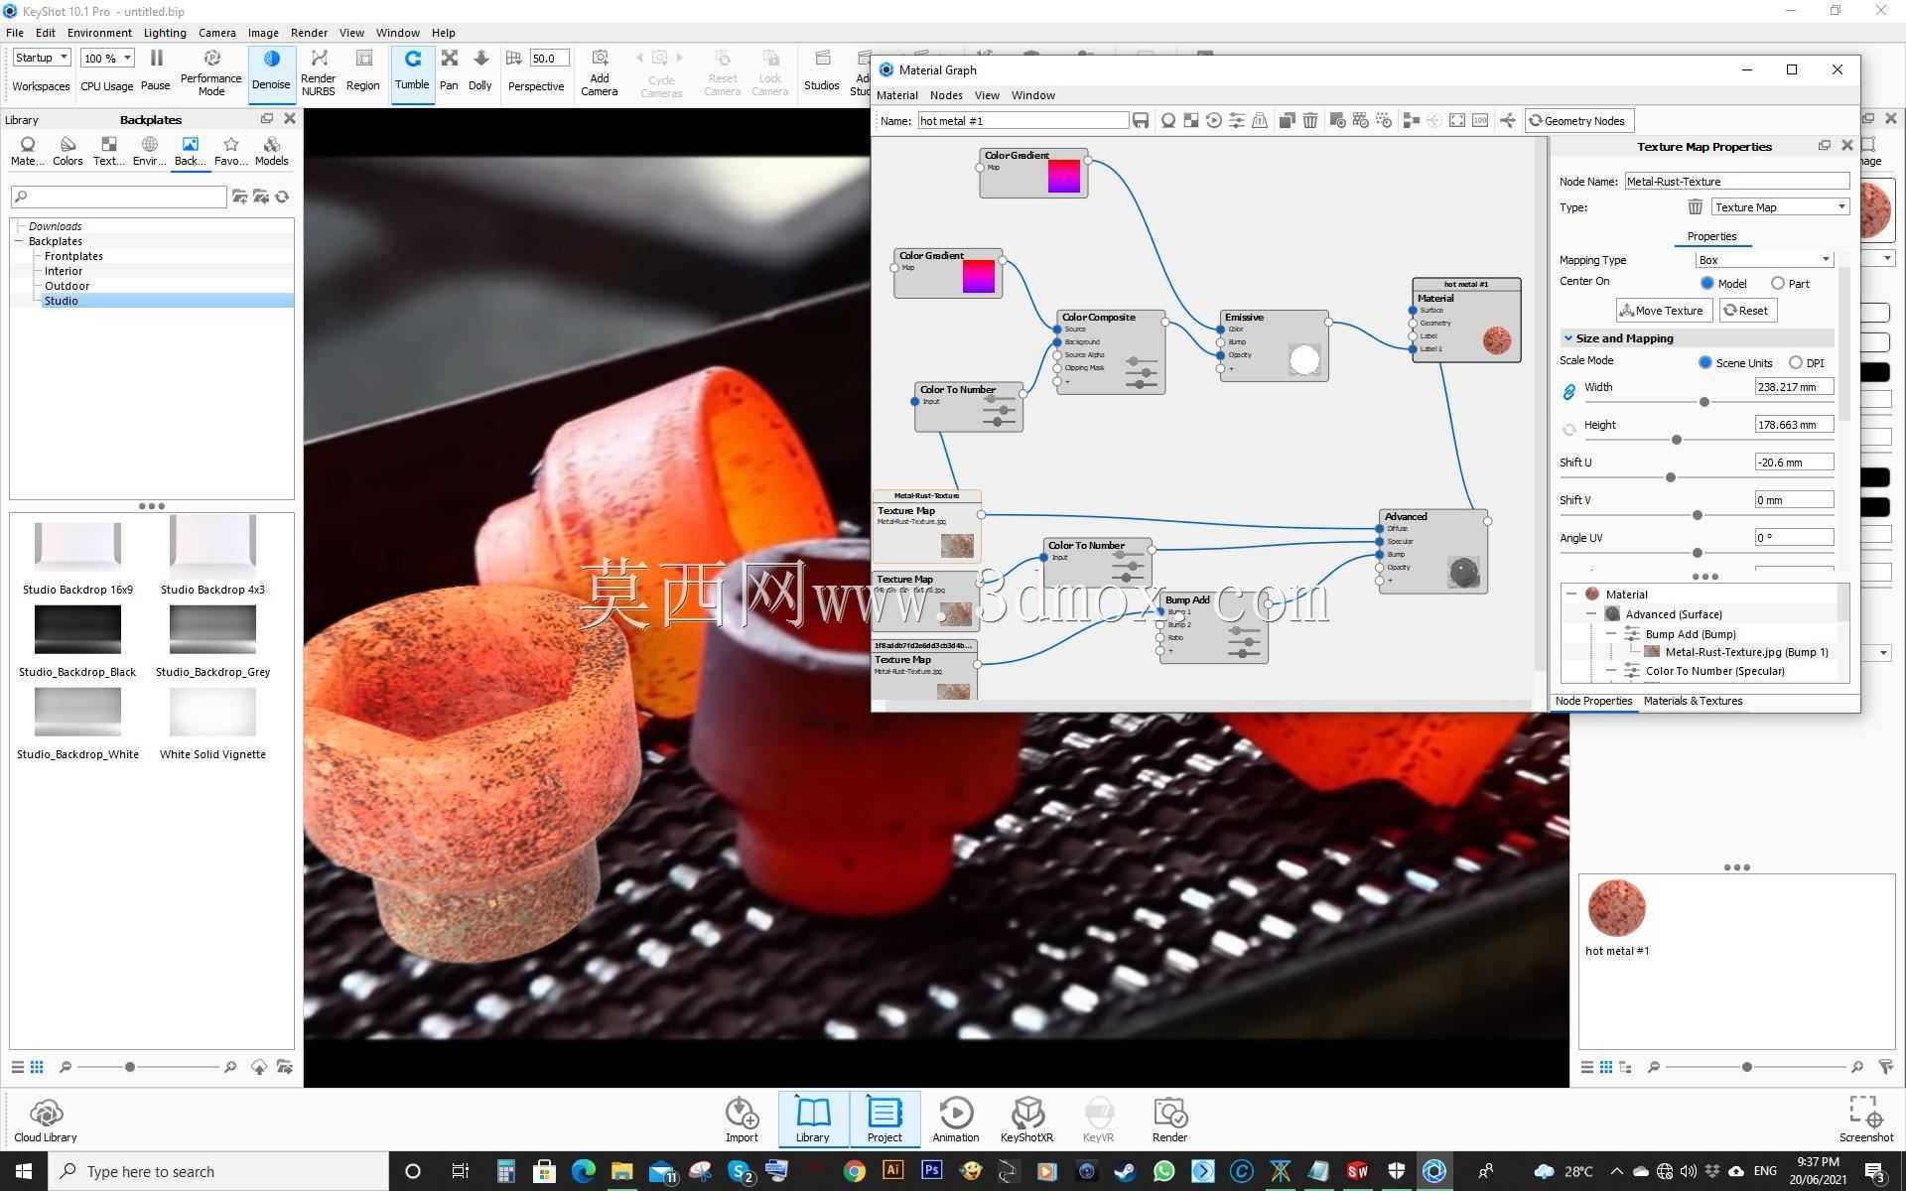The height and width of the screenshot is (1191, 1906).
Task: Open the Mapping Type Box dropdown
Action: pos(1764,260)
